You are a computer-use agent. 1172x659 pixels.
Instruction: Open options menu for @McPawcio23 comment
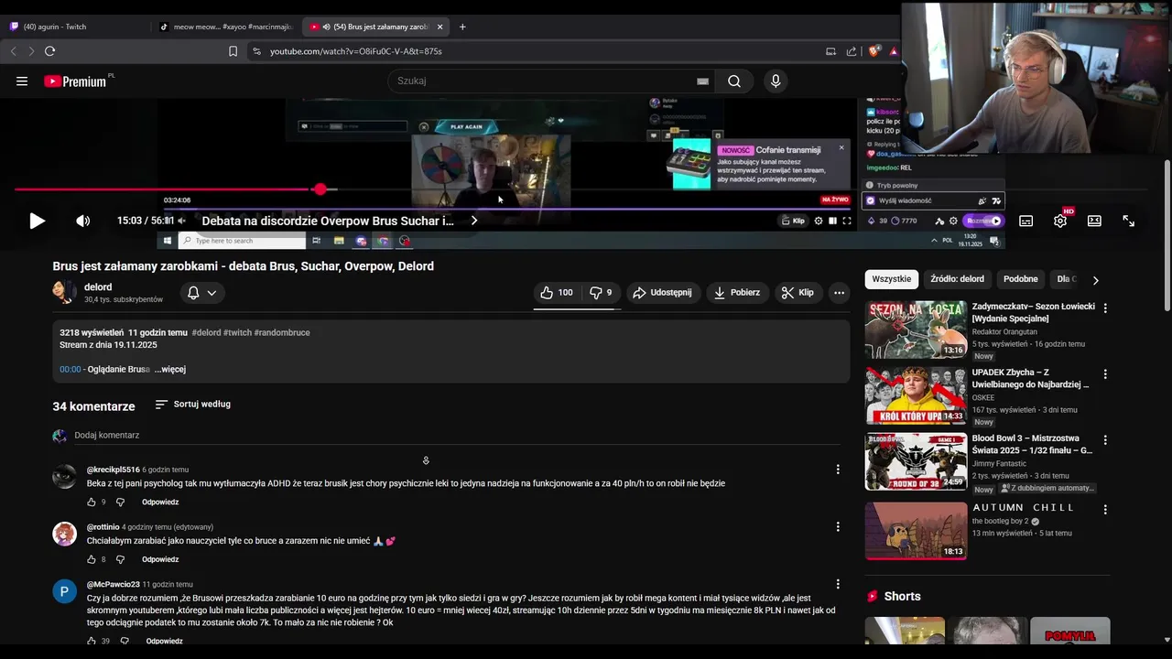click(x=837, y=584)
